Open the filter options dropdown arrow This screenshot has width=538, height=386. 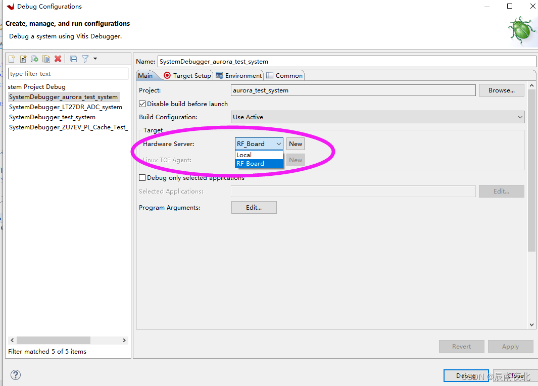click(95, 59)
